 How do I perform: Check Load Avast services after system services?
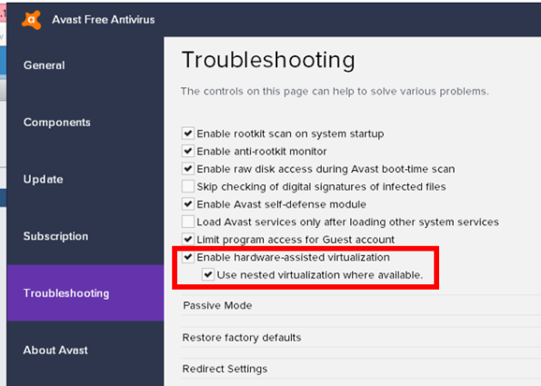click(x=187, y=222)
